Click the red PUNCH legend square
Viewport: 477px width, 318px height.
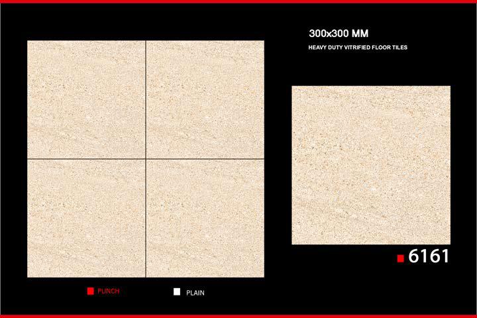coord(90,291)
